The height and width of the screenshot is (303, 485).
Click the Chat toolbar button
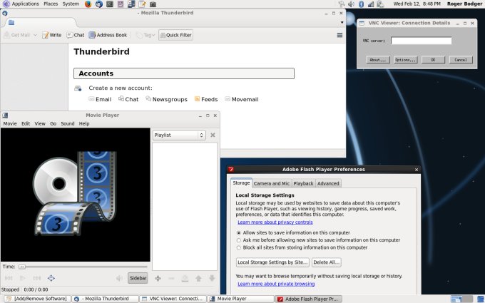click(75, 35)
